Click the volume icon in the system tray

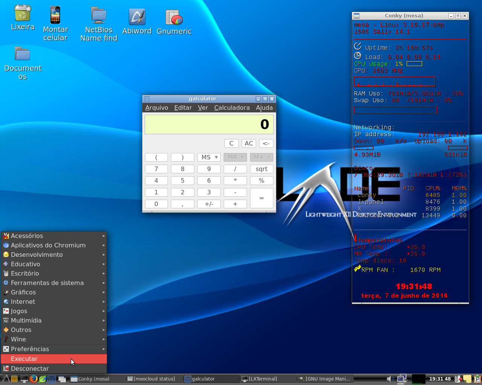pos(389,379)
